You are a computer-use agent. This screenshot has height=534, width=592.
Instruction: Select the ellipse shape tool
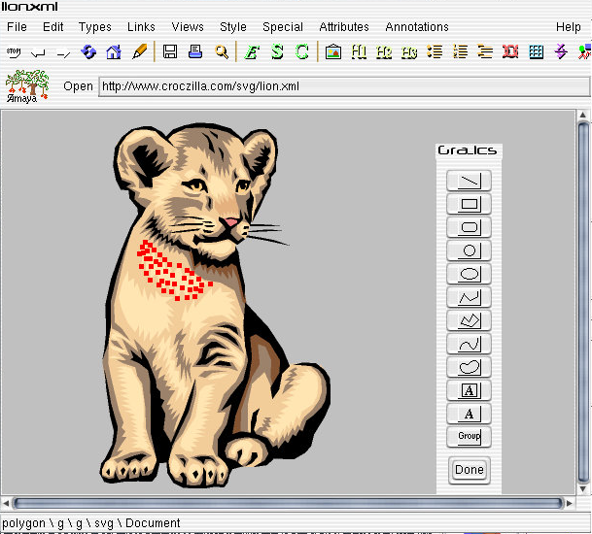tap(469, 274)
